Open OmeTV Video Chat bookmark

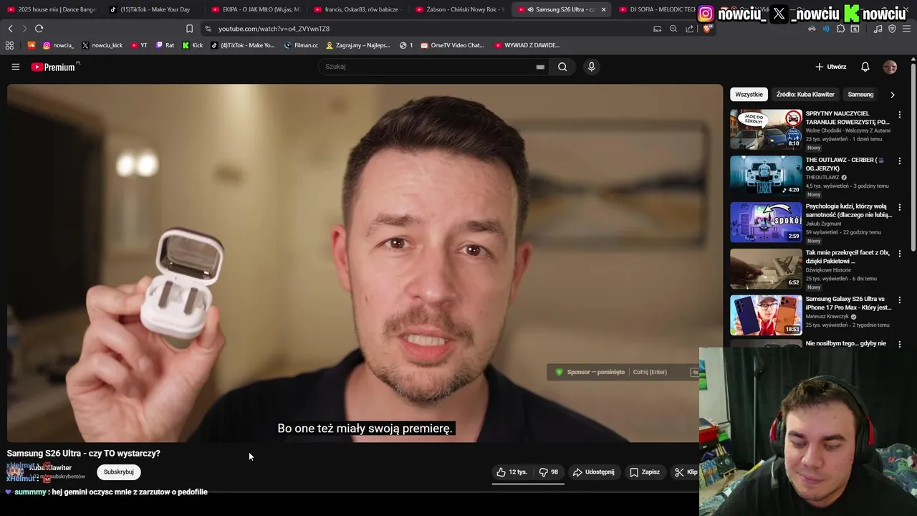(453, 45)
